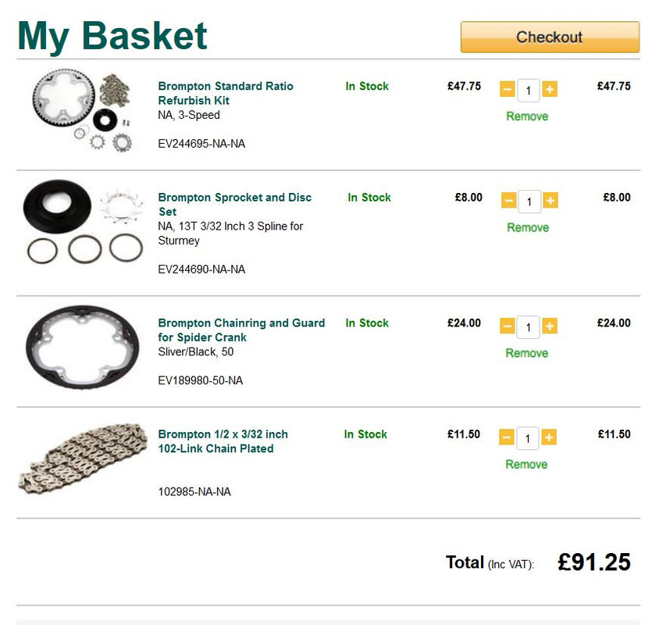Screen dimensions: 670x625
Task: Select the 102-Link Chain quantity field
Action: click(527, 438)
